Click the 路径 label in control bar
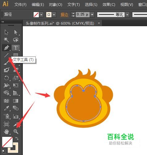The height and width of the screenshot is (155, 147). pos(8,14)
